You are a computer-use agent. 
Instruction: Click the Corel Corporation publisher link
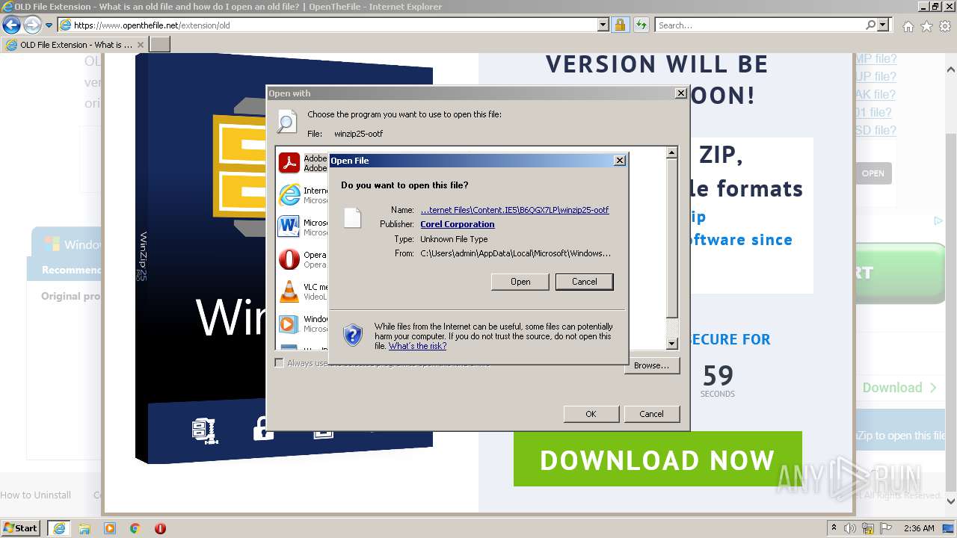coord(458,224)
